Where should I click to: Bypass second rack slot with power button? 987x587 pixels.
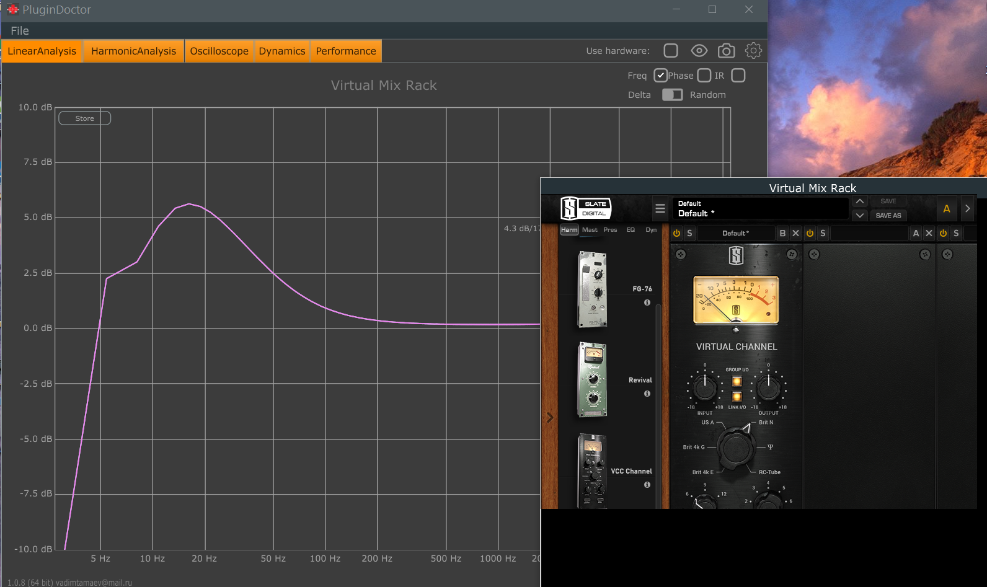[x=810, y=233]
